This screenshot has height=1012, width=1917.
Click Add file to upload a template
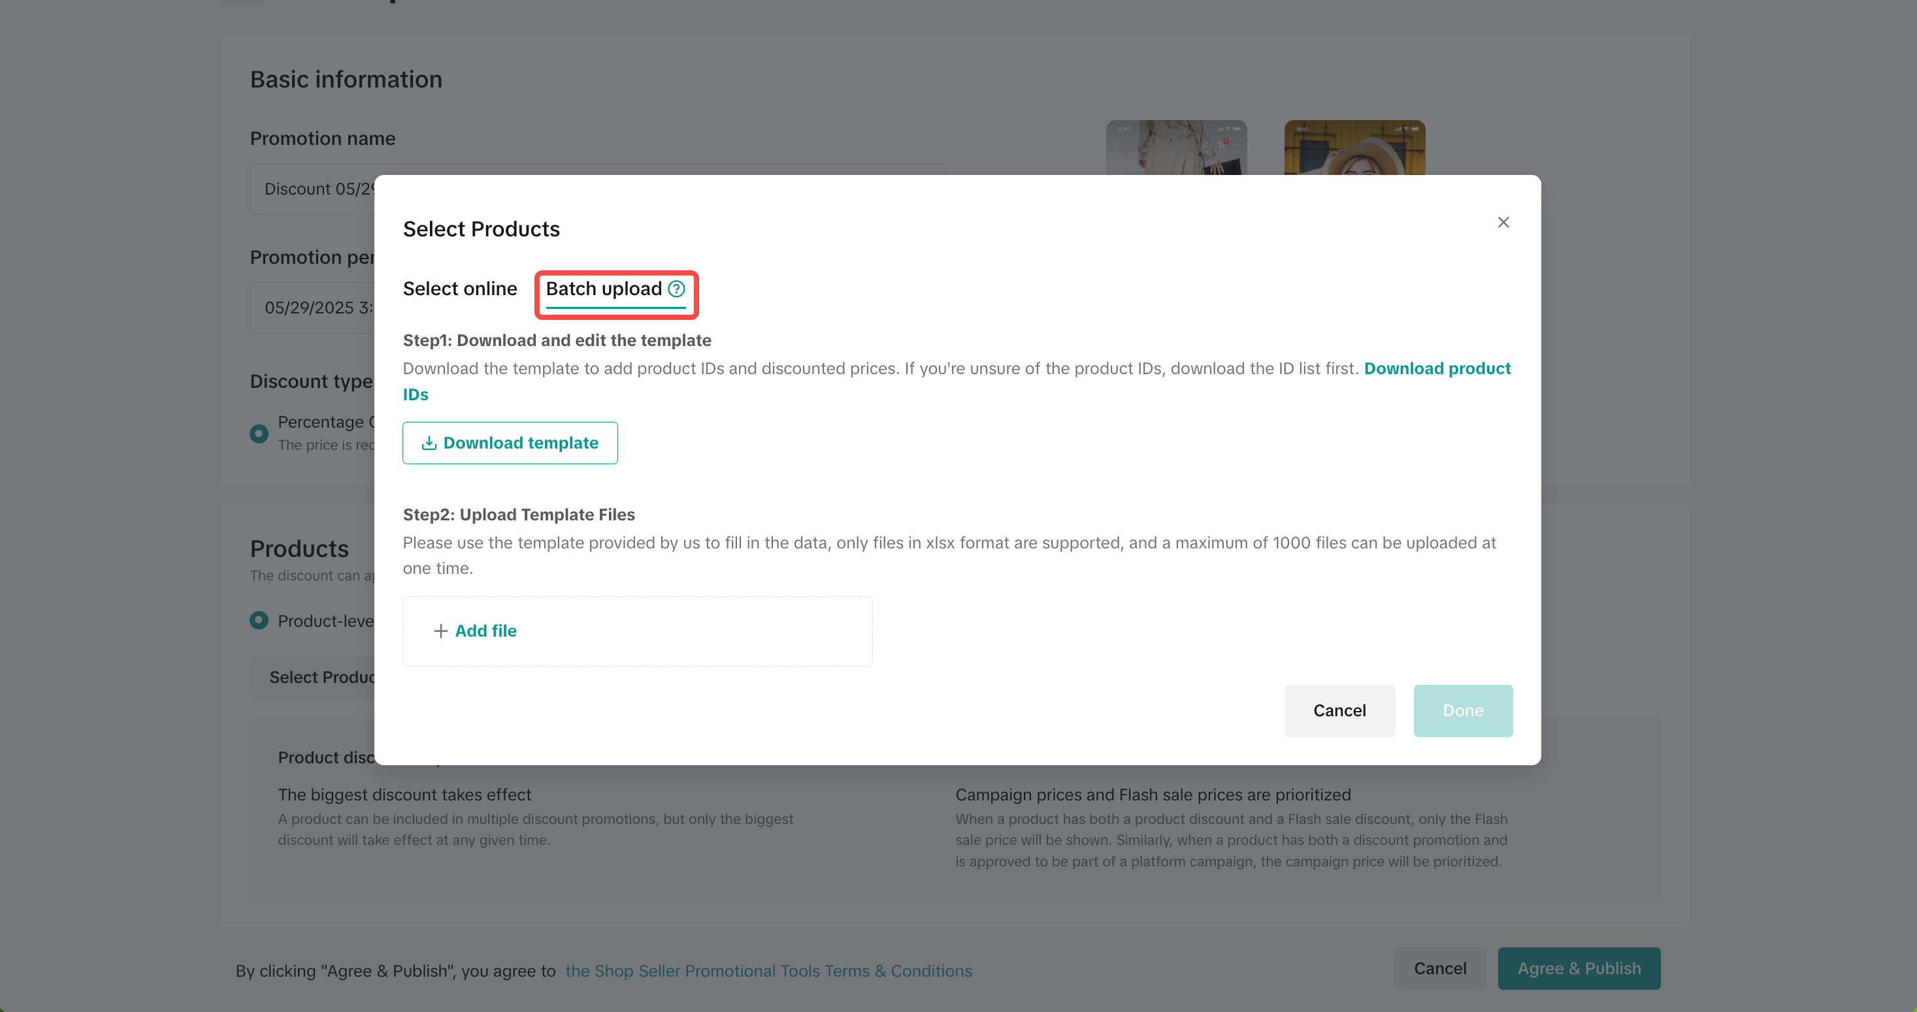pyautogui.click(x=485, y=631)
